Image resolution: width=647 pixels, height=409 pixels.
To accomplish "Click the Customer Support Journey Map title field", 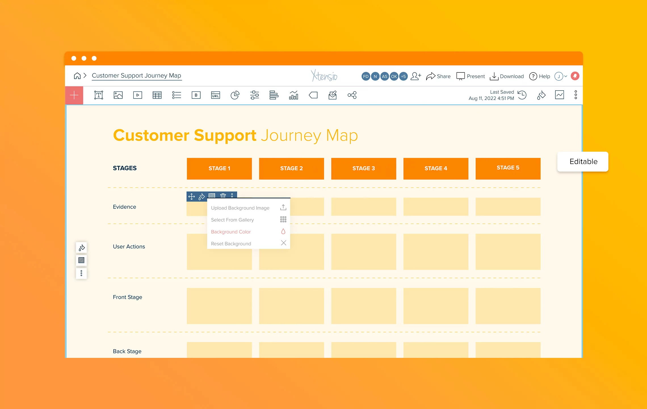I will (x=136, y=76).
